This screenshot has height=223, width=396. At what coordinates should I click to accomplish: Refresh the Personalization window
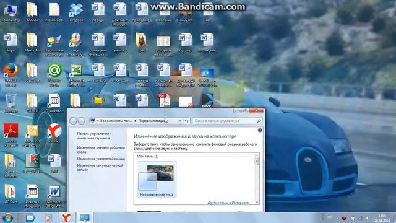[187, 121]
